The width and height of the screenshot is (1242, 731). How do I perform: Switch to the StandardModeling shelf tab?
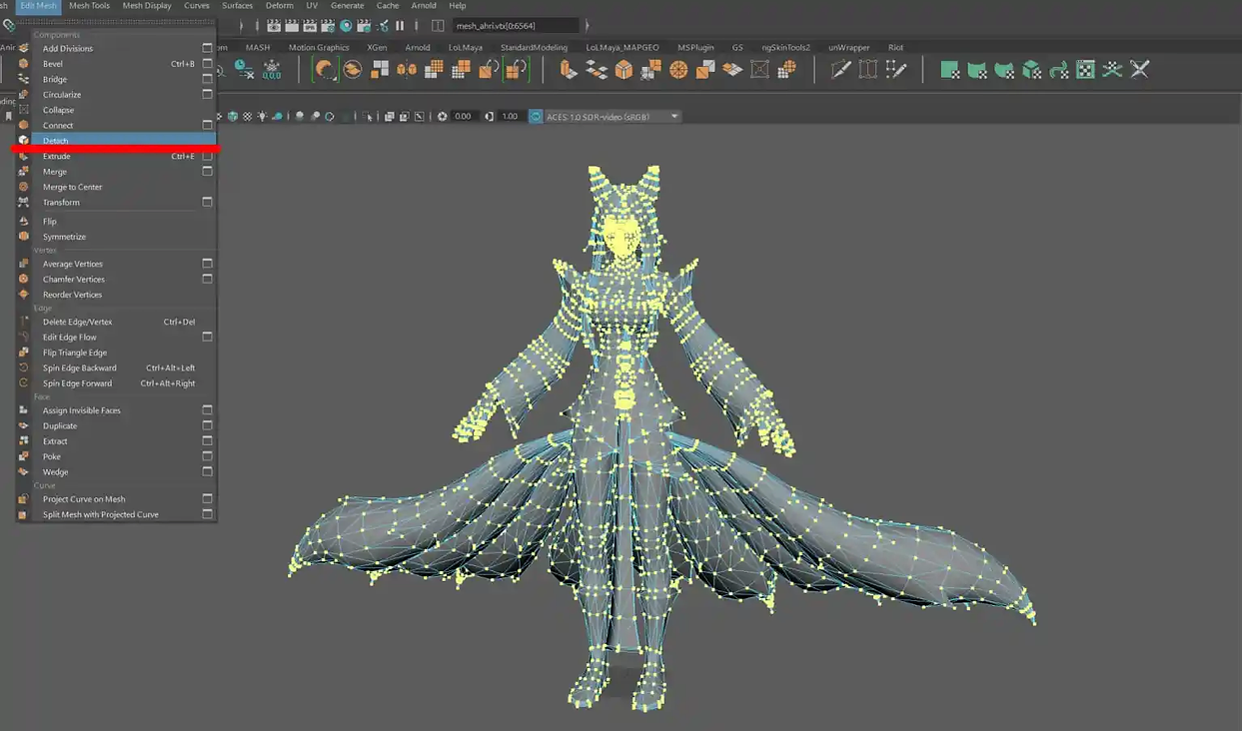(x=534, y=47)
